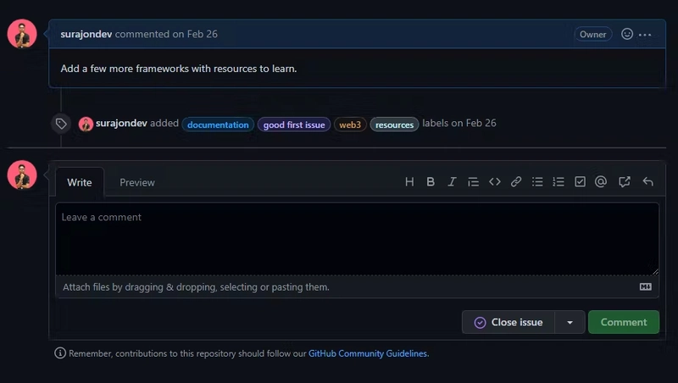Screen dimensions: 678x383
Task: Select the Write tab
Action: click(x=80, y=182)
